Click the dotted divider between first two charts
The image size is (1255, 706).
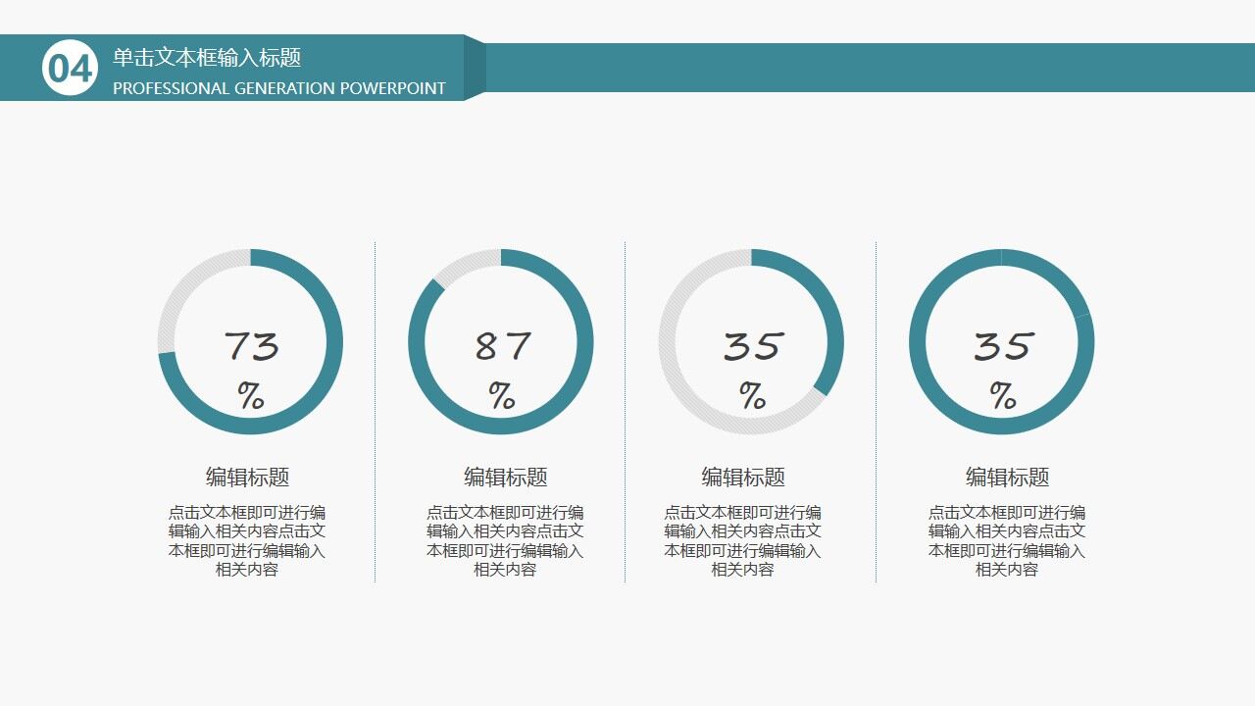pos(375,412)
